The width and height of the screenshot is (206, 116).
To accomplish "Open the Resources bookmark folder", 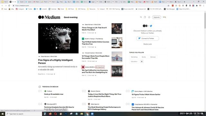I will click(91, 9).
